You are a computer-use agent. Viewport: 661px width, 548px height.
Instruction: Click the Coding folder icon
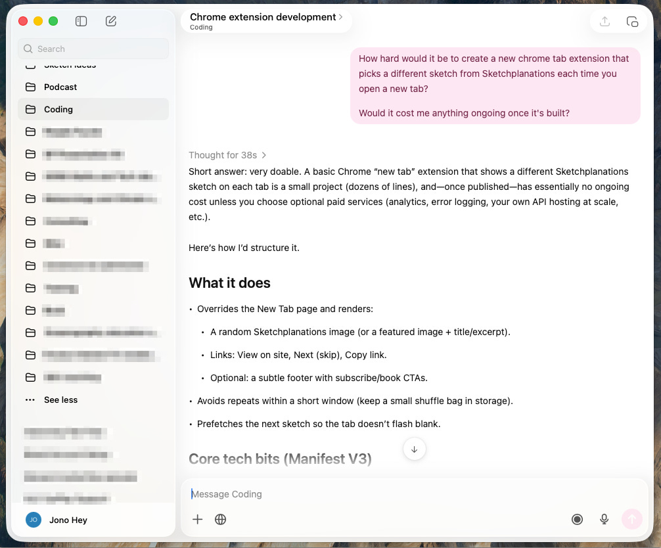30,109
